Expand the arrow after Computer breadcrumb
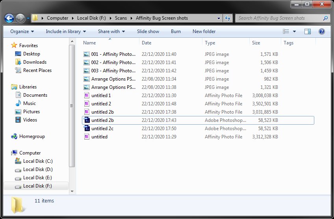This screenshot has width=334, height=219. (72, 18)
